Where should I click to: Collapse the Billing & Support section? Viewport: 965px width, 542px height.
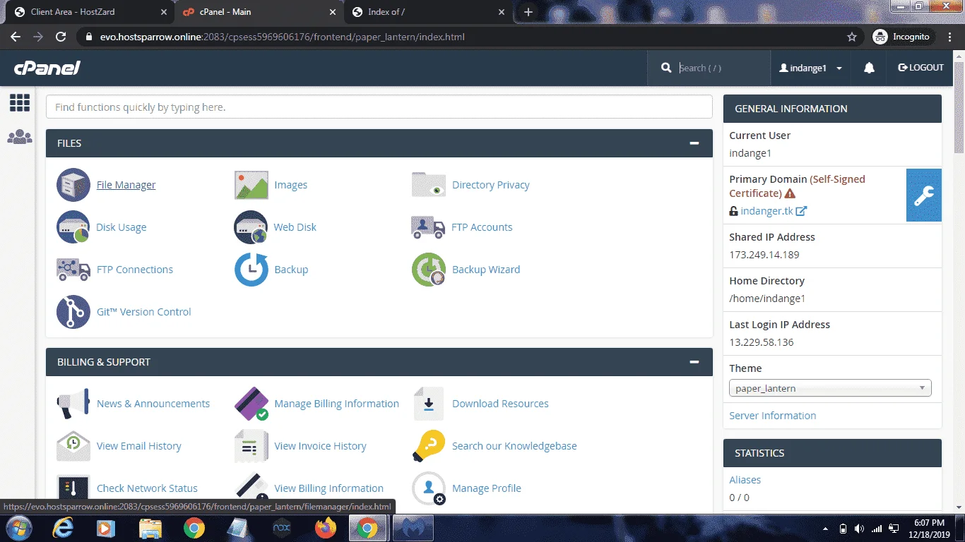694,362
